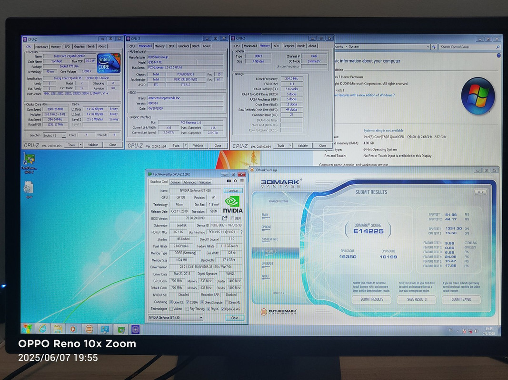508x380 pixels.
Task: Click the Lookup button in GPU-Z
Action: click(x=233, y=190)
